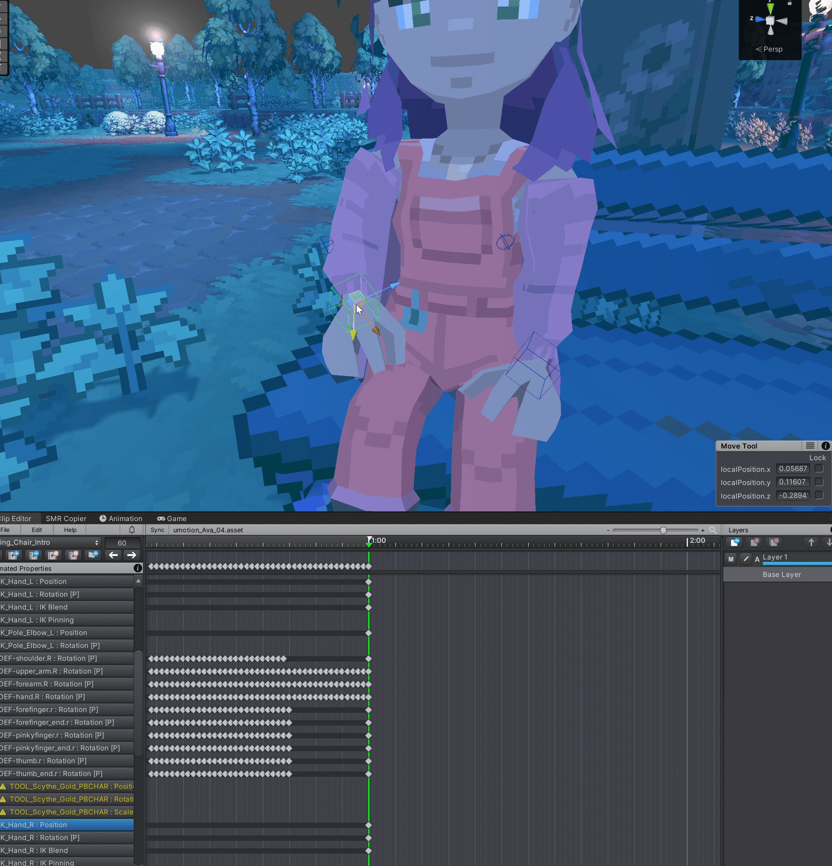Viewport: 832px width, 866px height.
Task: Open the Move Tool options menu icon
Action: (x=810, y=446)
